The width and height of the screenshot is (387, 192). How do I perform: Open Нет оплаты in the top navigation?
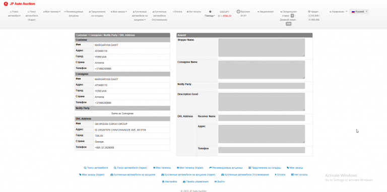pyautogui.click(x=193, y=12)
